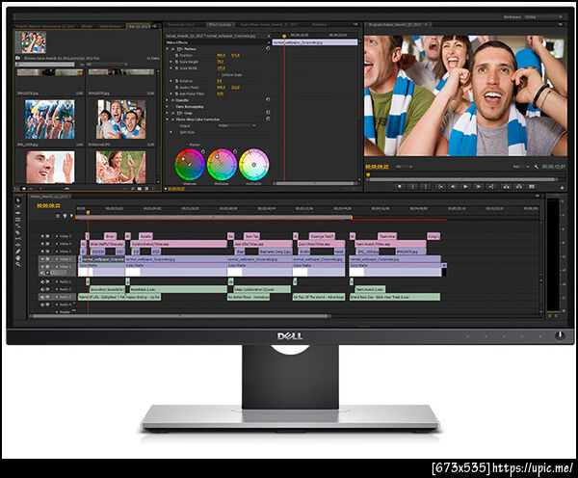578x478 pixels.
Task: Hide the Video 4 track output
Action: [42, 244]
